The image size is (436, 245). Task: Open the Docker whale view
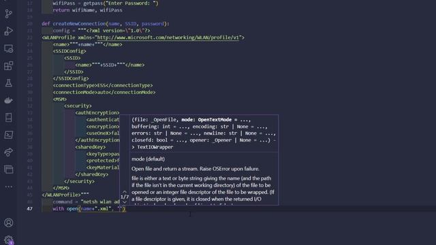[x=8, y=100]
